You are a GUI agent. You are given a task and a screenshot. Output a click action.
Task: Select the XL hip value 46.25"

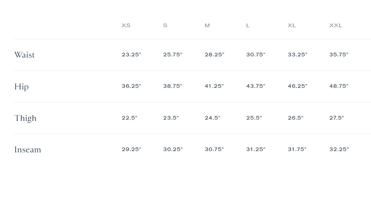[298, 86]
